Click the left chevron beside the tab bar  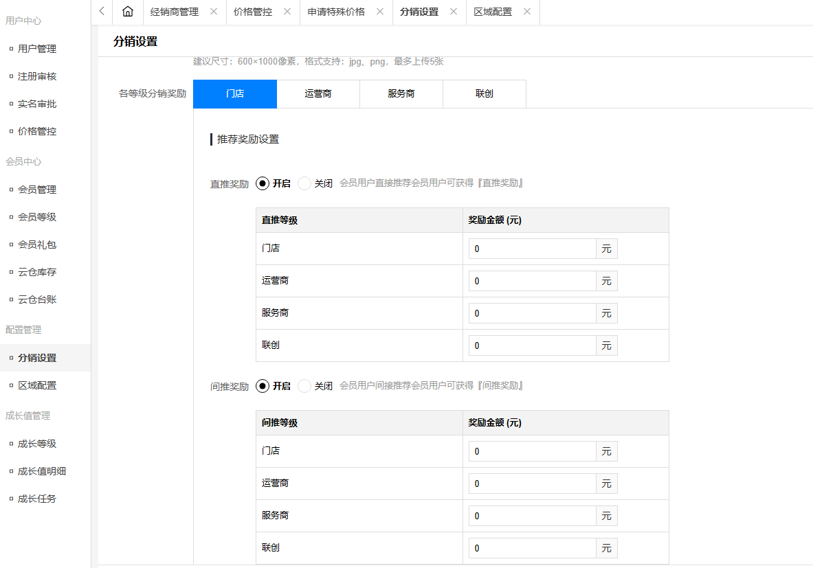(x=101, y=12)
